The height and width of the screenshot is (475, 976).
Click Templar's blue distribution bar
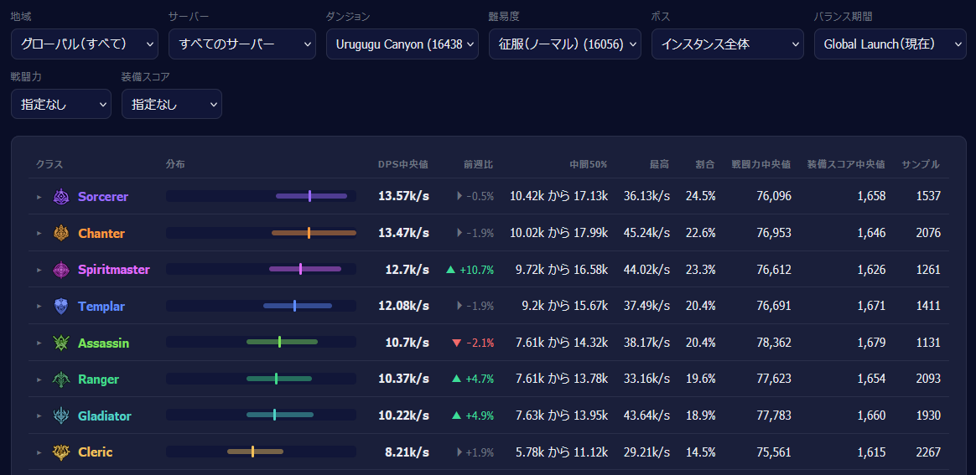click(298, 306)
